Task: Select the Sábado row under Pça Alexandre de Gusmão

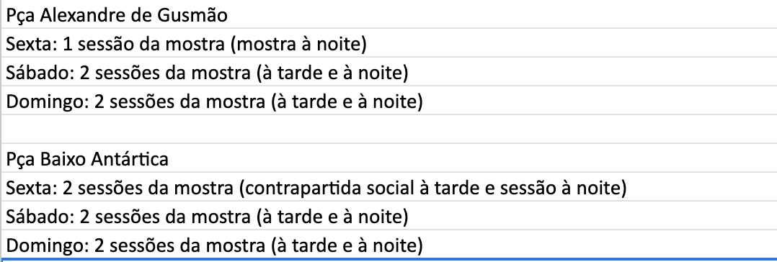Action: pyautogui.click(x=388, y=72)
